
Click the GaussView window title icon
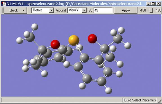pyautogui.click(x=4, y=4)
